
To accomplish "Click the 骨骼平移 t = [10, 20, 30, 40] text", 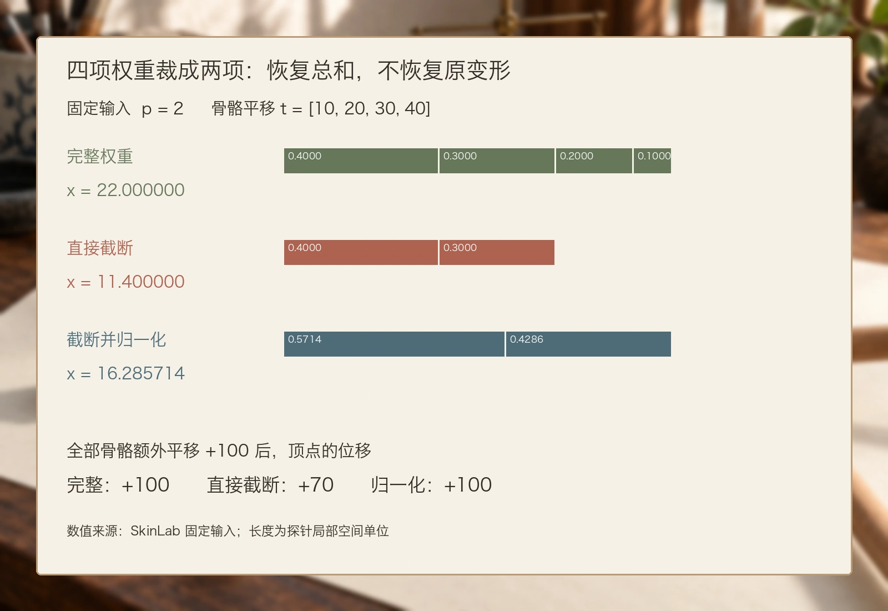I will coord(321,108).
